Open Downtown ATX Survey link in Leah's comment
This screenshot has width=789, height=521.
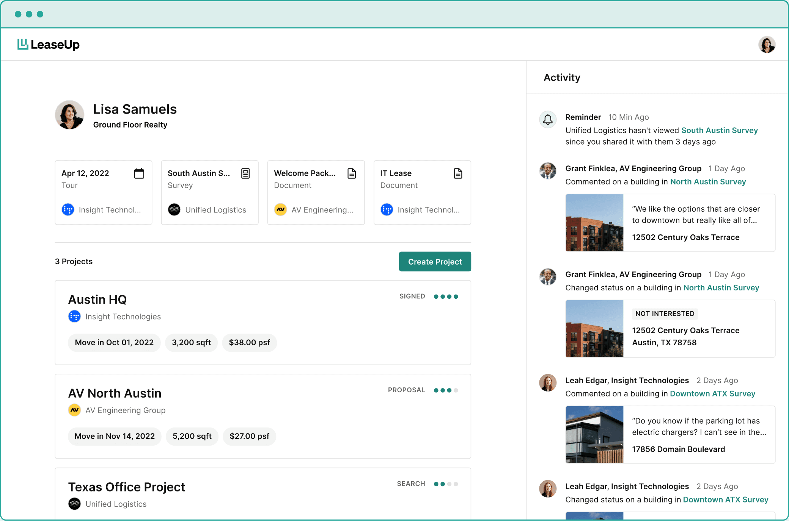712,394
